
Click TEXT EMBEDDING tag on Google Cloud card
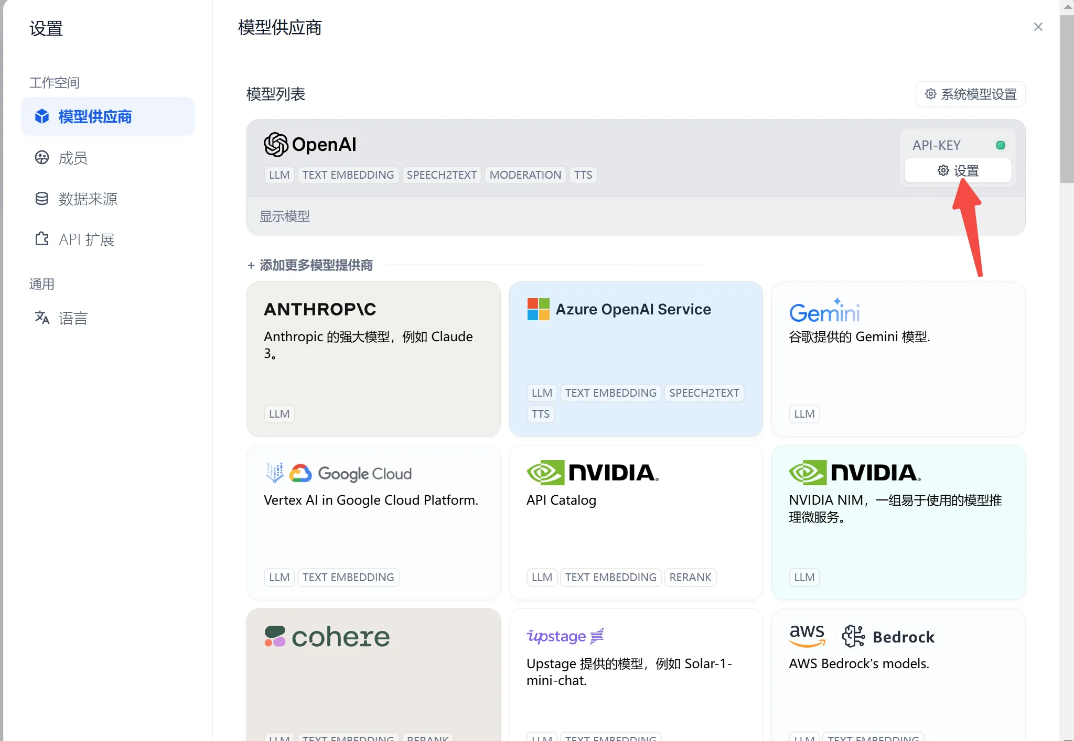(x=348, y=577)
